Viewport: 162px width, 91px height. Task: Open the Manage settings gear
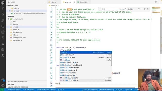(x=3, y=85)
